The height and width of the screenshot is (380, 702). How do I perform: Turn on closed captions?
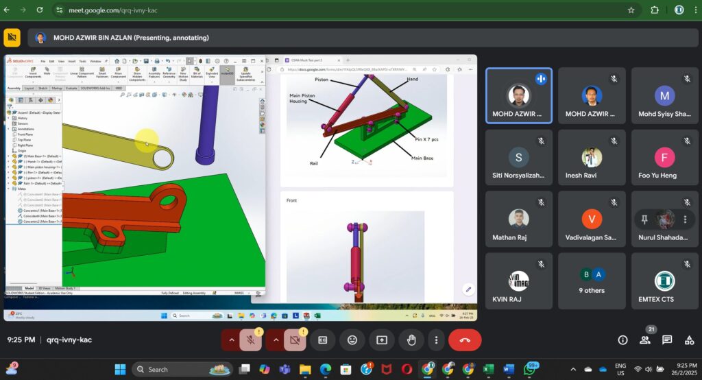[x=323, y=340]
